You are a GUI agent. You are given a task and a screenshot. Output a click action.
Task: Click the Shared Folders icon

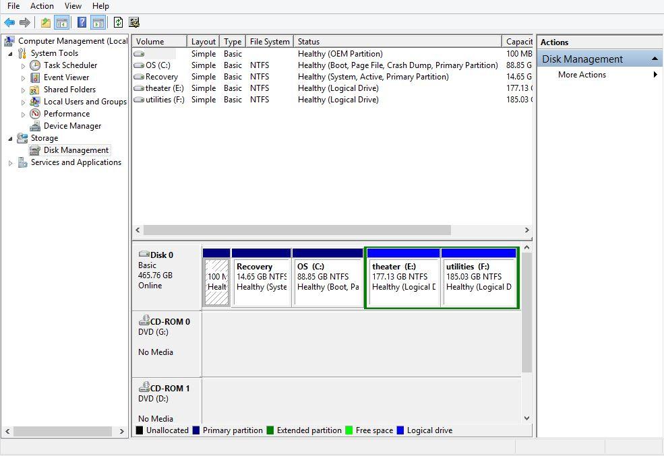pyautogui.click(x=35, y=90)
